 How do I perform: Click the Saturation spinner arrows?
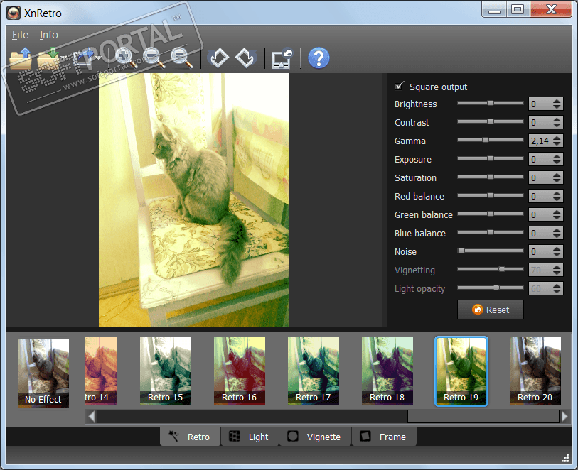click(x=557, y=177)
